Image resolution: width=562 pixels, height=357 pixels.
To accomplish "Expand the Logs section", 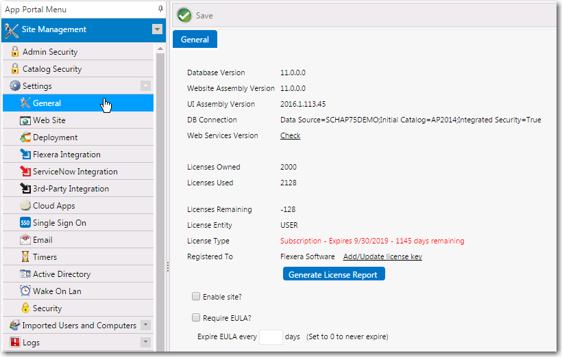I will click(x=145, y=342).
